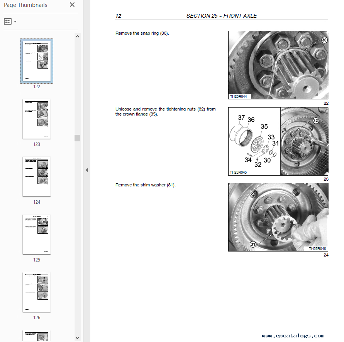Image resolution: width=344 pixels, height=342 pixels.
Task: Click the 'Unloose and remove the tightening nuts' paragraph
Action: pos(165,112)
